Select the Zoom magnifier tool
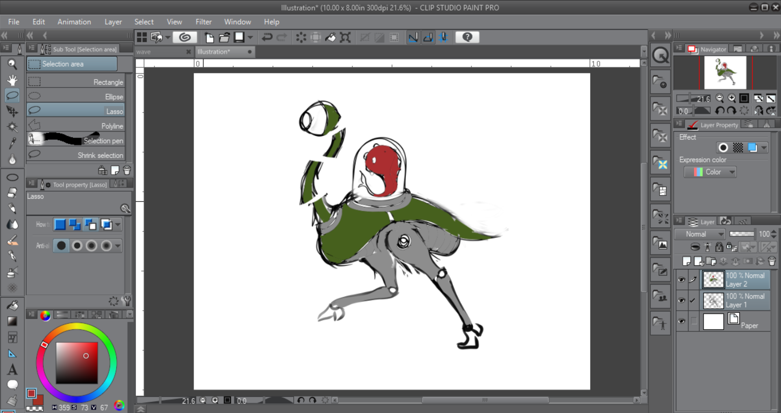This screenshot has height=413, width=781. (12, 64)
